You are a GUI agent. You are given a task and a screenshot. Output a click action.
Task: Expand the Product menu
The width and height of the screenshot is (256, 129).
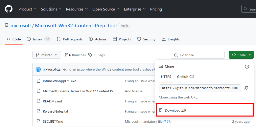pyautogui.click(x=27, y=9)
